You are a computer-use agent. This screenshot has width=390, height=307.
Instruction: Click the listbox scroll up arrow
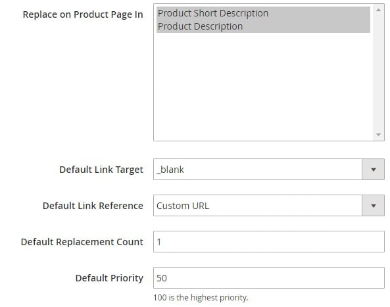tap(378, 11)
